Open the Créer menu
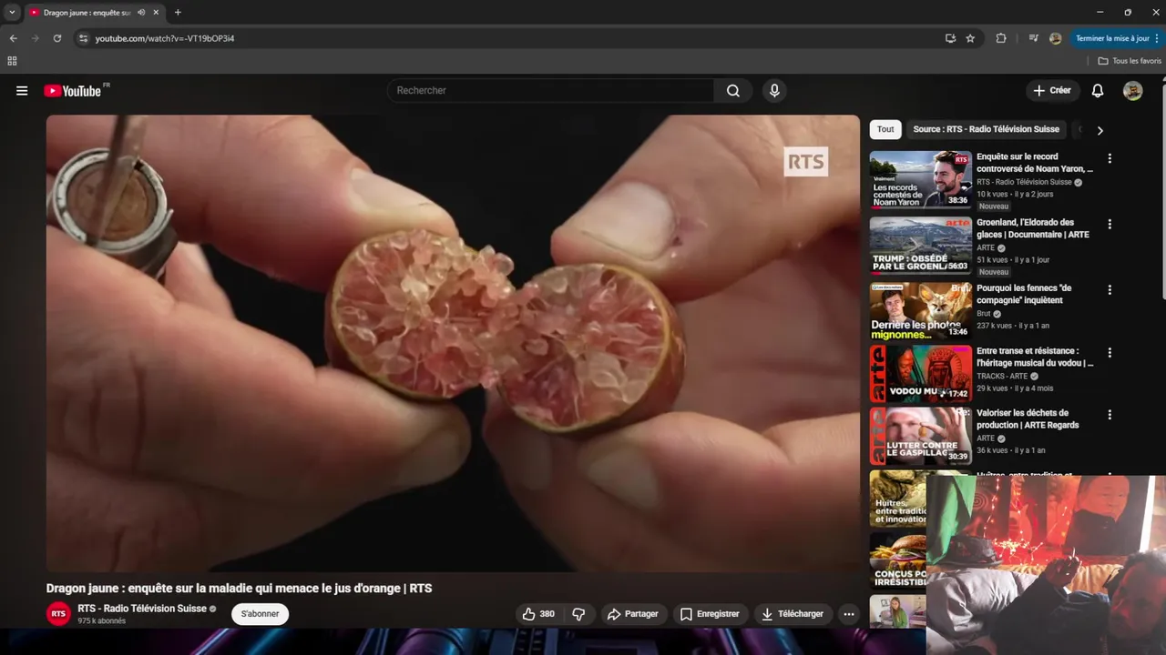Viewport: 1166px width, 655px height. point(1052,91)
